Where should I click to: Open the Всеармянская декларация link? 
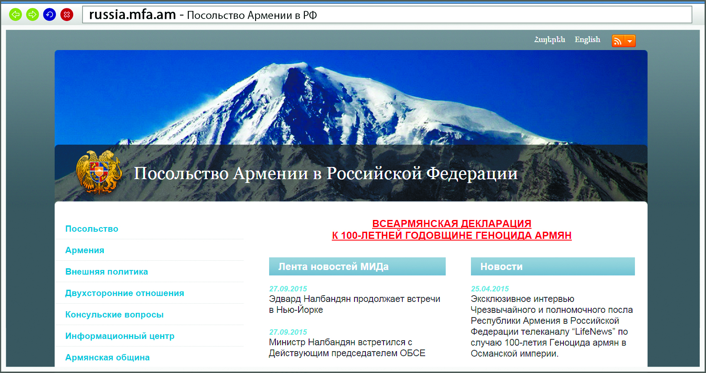click(x=452, y=230)
